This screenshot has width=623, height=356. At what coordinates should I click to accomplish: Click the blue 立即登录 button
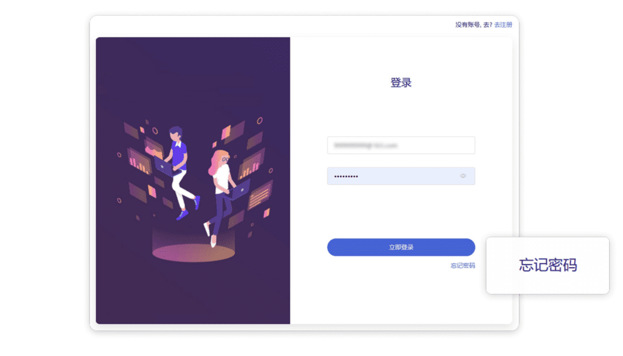tap(401, 247)
